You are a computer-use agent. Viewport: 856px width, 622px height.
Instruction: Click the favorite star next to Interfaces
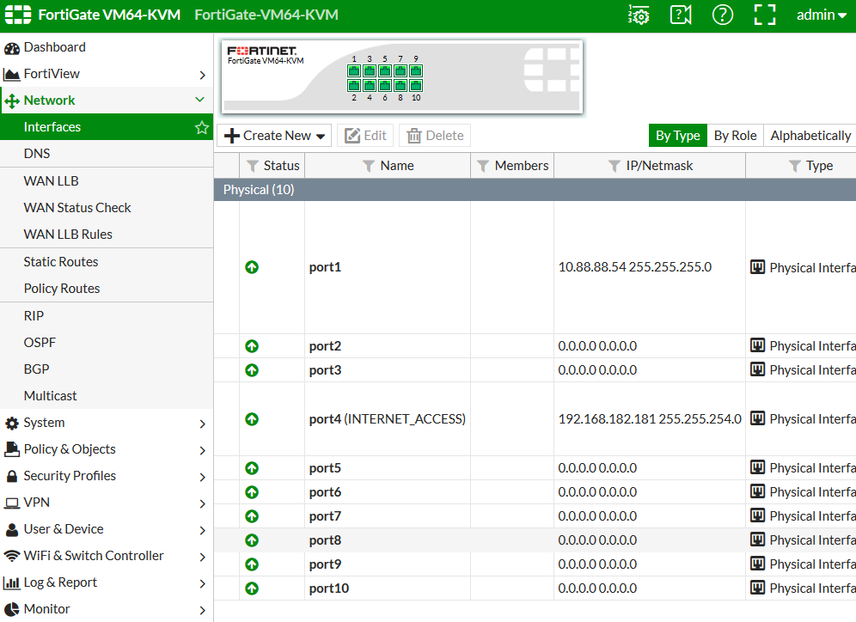[x=202, y=127]
